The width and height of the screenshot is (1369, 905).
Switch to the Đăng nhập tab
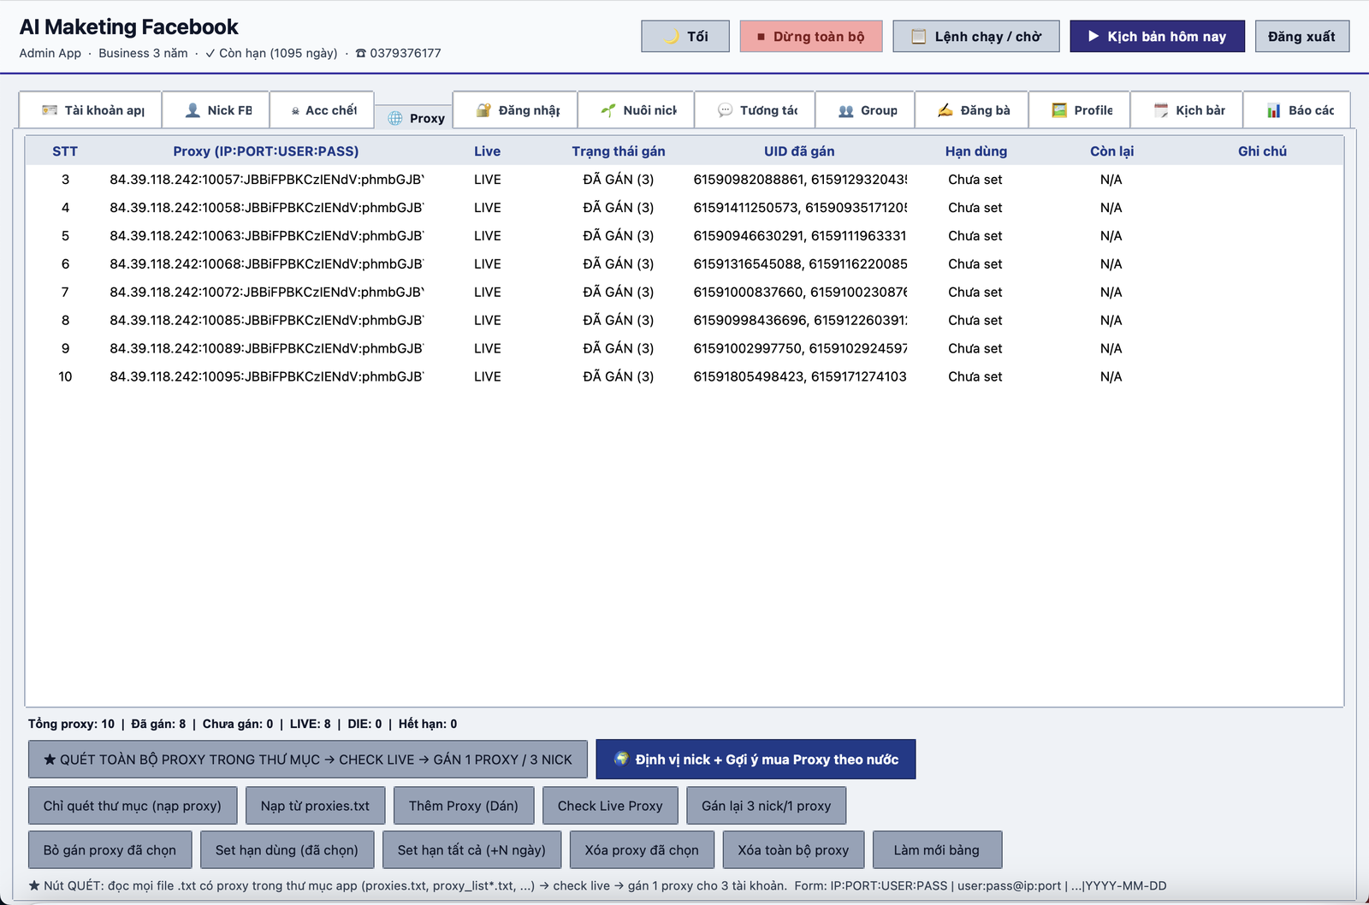515,110
